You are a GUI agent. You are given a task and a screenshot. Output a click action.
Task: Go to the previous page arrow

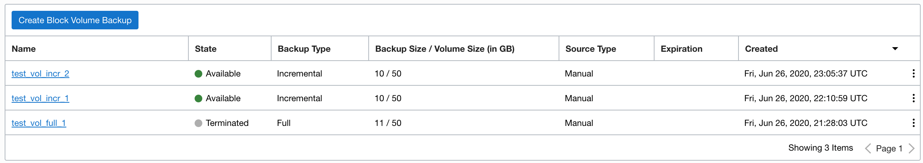[868, 148]
